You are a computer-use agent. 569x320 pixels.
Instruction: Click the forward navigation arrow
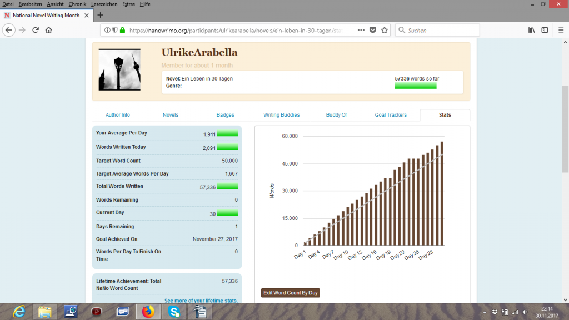(22, 30)
